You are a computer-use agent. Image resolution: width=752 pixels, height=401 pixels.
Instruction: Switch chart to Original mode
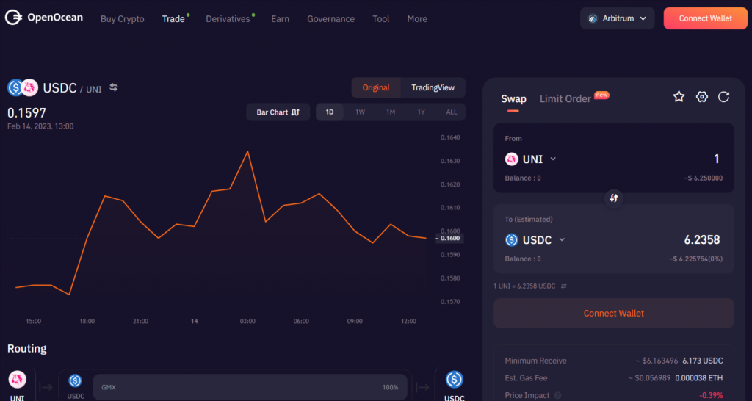pyautogui.click(x=376, y=87)
